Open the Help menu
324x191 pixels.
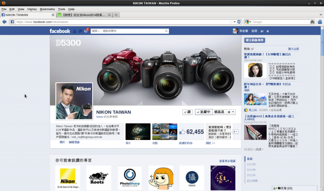(x=71, y=9)
